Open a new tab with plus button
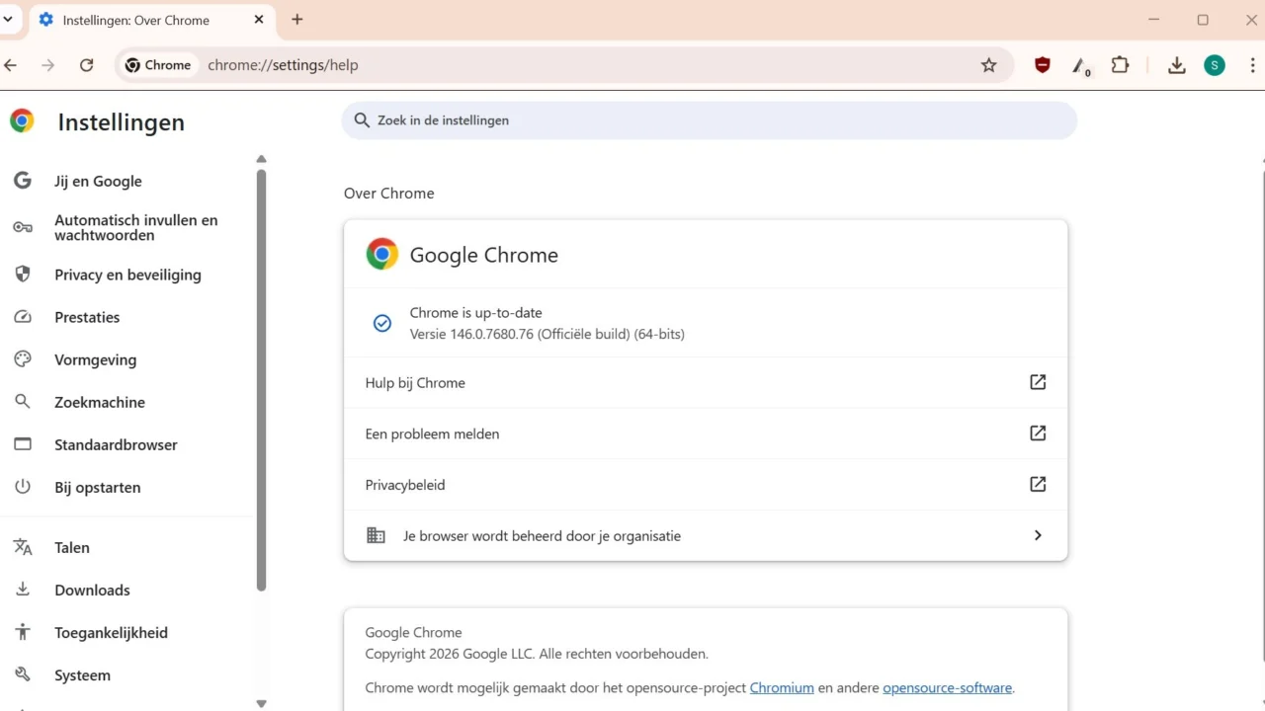Image resolution: width=1265 pixels, height=711 pixels. tap(297, 20)
